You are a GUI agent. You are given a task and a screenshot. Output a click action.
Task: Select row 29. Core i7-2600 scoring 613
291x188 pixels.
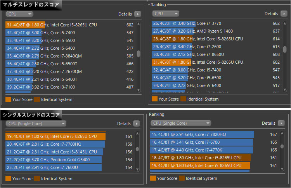pyautogui.click(x=216, y=47)
